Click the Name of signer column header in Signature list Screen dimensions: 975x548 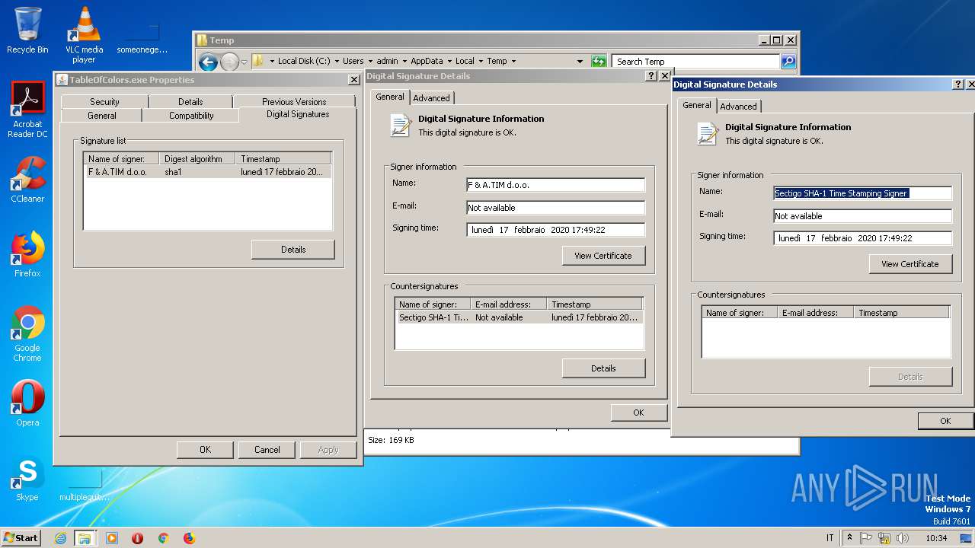[x=121, y=159]
